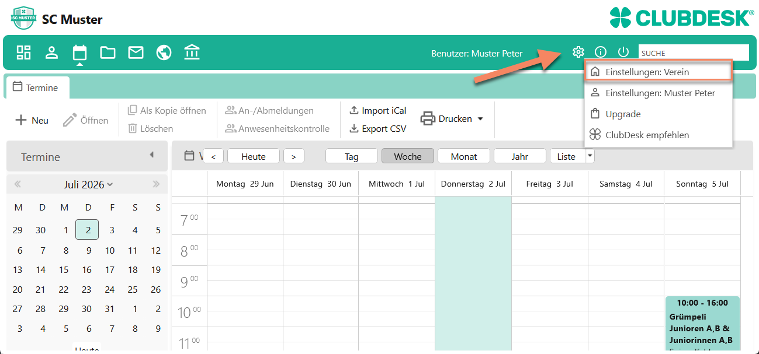Viewport: 759px width, 354px height.
Task: Go to the next week with > button
Action: coord(293,156)
